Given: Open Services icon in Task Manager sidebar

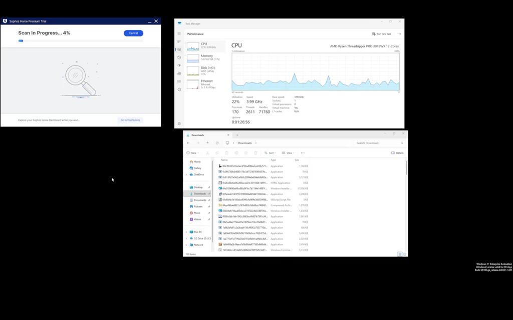Looking at the screenshot, I should (179, 89).
